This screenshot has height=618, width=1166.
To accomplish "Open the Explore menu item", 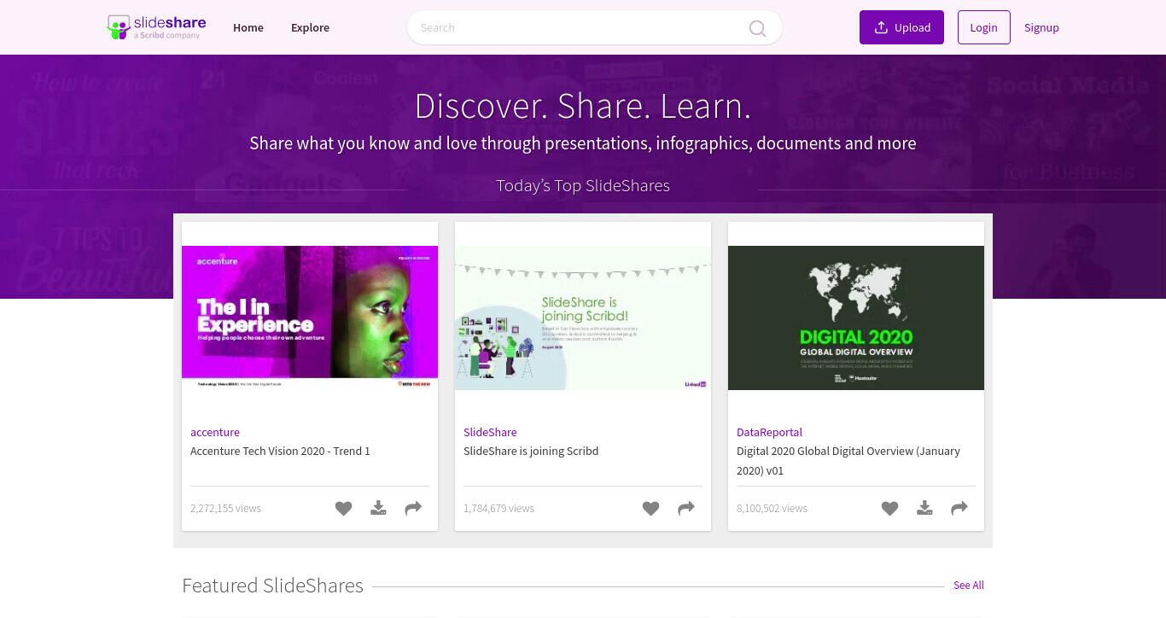I will click(310, 27).
